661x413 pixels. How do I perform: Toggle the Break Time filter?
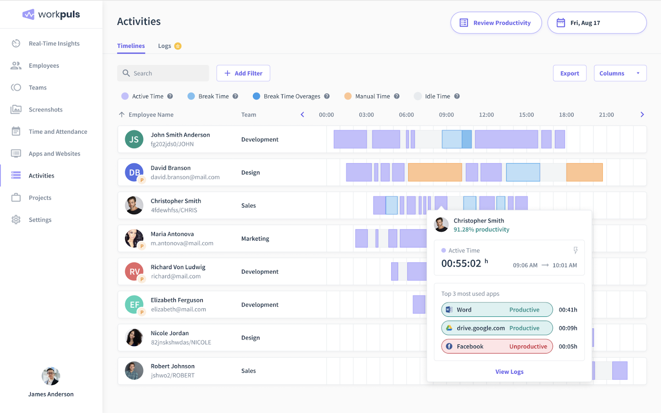click(191, 96)
